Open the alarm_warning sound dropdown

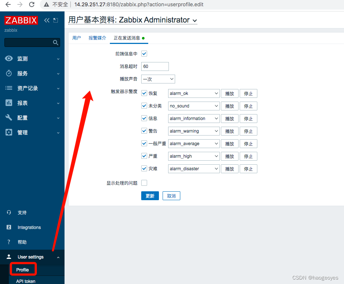pyautogui.click(x=194, y=131)
